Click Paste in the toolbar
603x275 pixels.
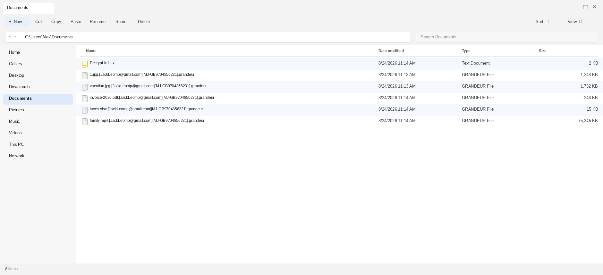[x=76, y=22]
